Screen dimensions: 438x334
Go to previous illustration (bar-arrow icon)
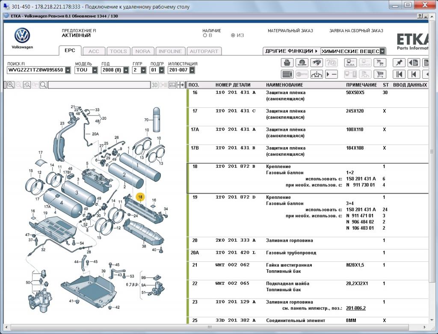[414, 74]
